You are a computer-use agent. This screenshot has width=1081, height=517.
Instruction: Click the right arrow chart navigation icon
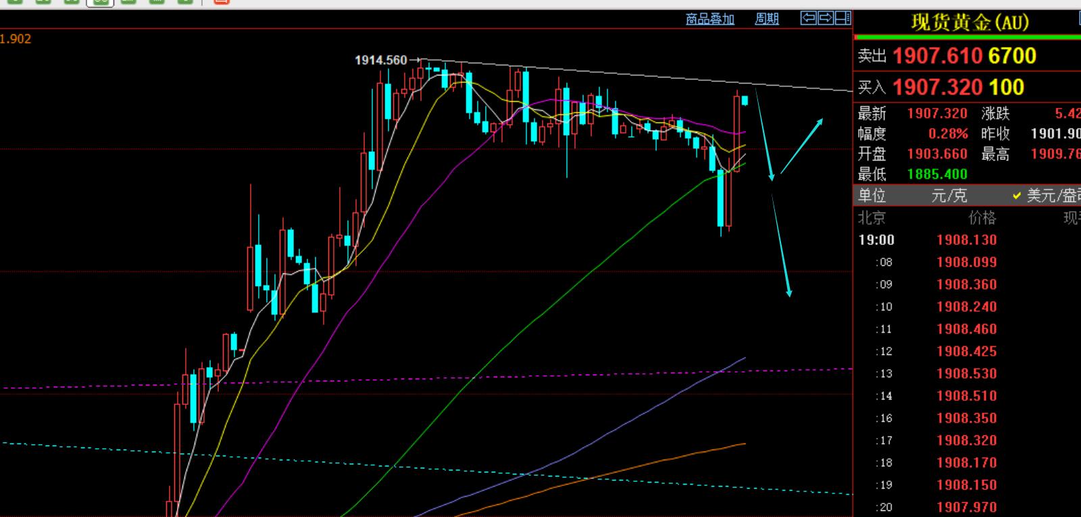point(826,18)
